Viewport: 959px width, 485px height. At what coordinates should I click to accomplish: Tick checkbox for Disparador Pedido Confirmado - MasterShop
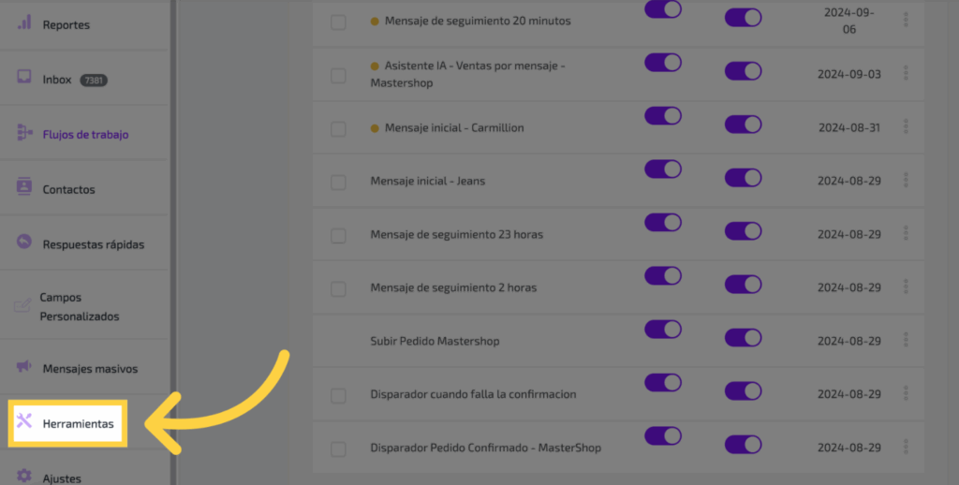338,448
